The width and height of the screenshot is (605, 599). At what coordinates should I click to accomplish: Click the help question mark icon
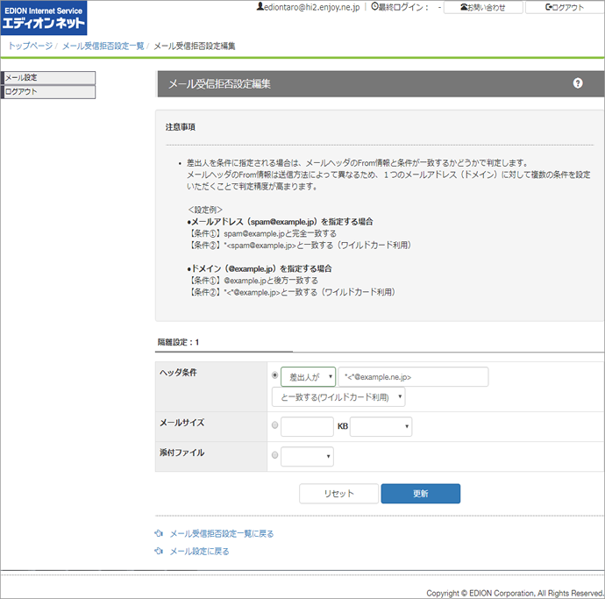tap(578, 83)
